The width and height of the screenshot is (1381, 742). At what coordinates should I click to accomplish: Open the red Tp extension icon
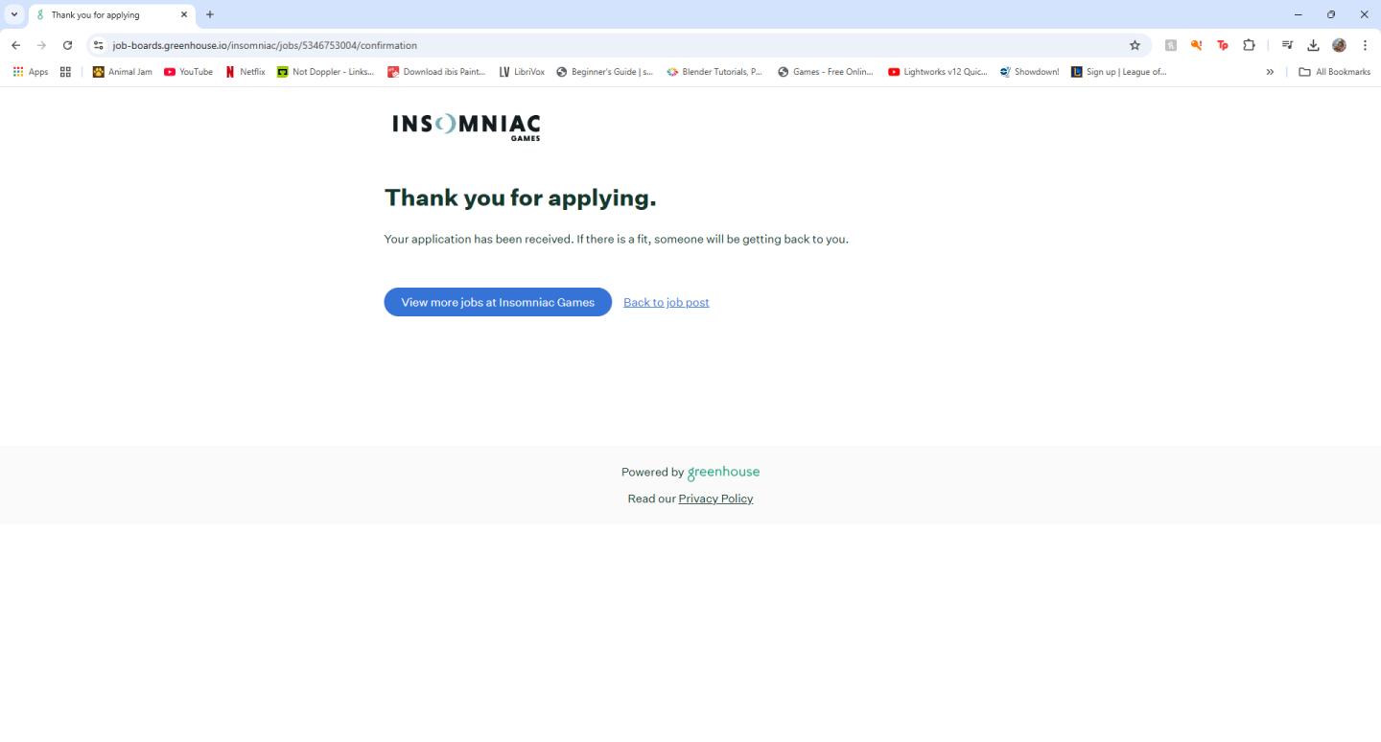1222,45
